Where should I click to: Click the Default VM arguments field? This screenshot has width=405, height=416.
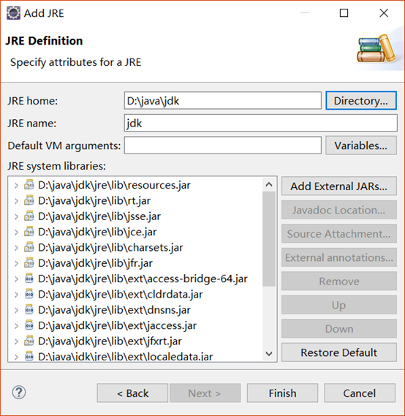[223, 145]
